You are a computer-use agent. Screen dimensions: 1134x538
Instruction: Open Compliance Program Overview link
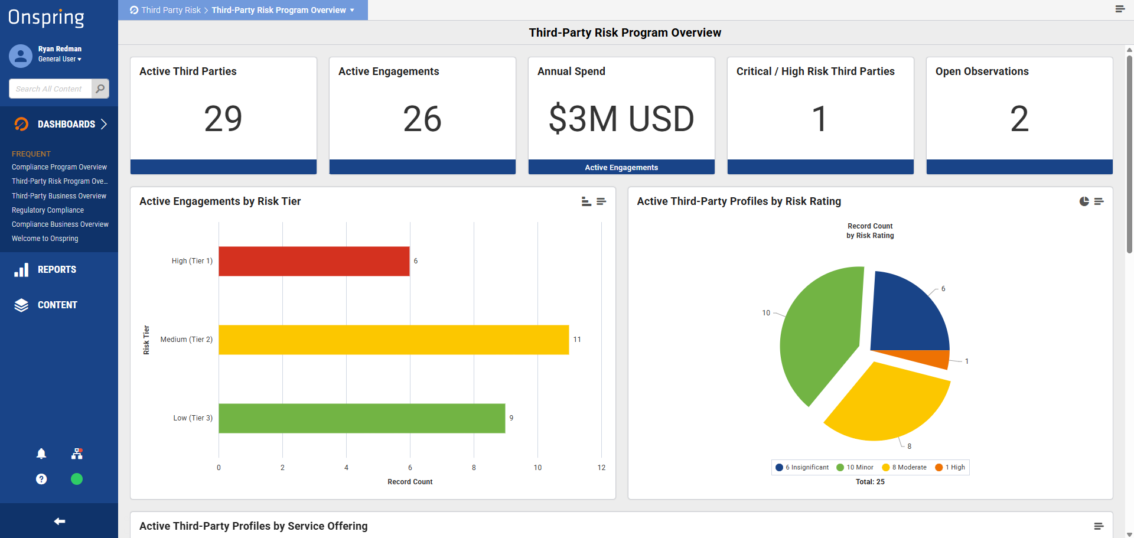pyautogui.click(x=59, y=167)
